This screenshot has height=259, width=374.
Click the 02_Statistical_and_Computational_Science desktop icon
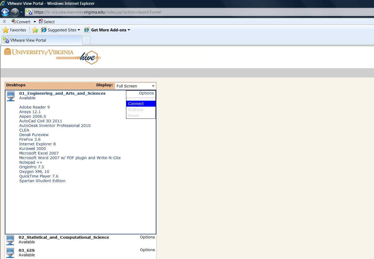coord(10,240)
